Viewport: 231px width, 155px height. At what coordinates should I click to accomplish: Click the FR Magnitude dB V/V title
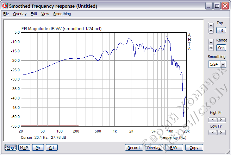61,29
